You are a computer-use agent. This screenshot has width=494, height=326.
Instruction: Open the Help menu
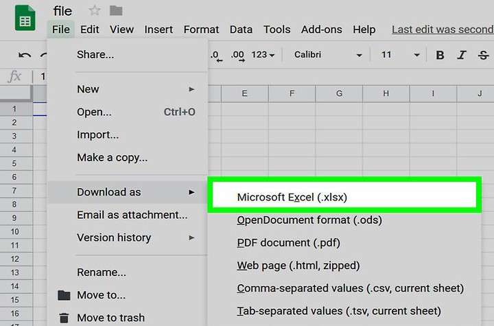tap(364, 30)
